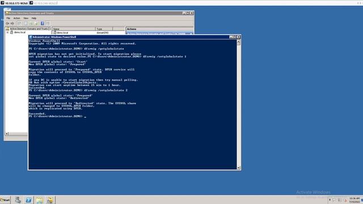Click the PowerShell window title bar icon
363x204 pixels.
point(30,37)
